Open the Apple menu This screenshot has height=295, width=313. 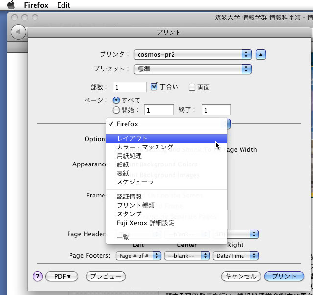point(11,5)
